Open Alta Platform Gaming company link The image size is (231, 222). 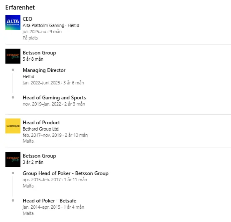[43, 25]
